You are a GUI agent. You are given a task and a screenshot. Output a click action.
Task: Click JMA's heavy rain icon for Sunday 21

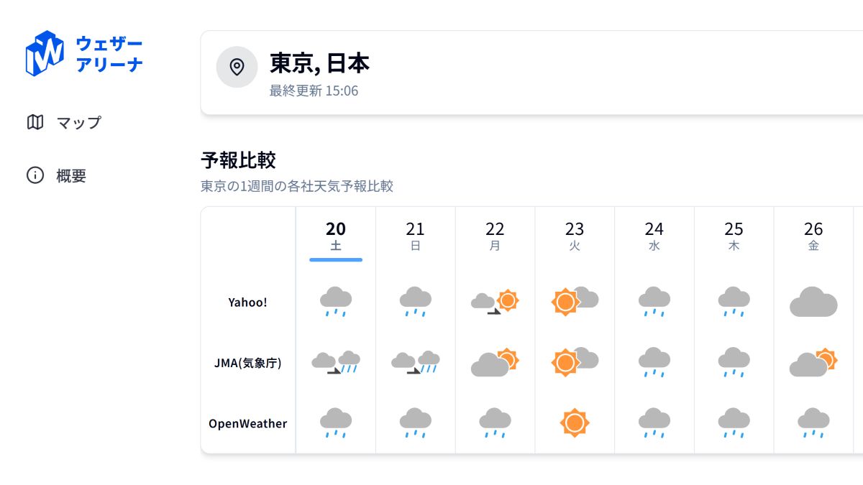click(x=415, y=361)
